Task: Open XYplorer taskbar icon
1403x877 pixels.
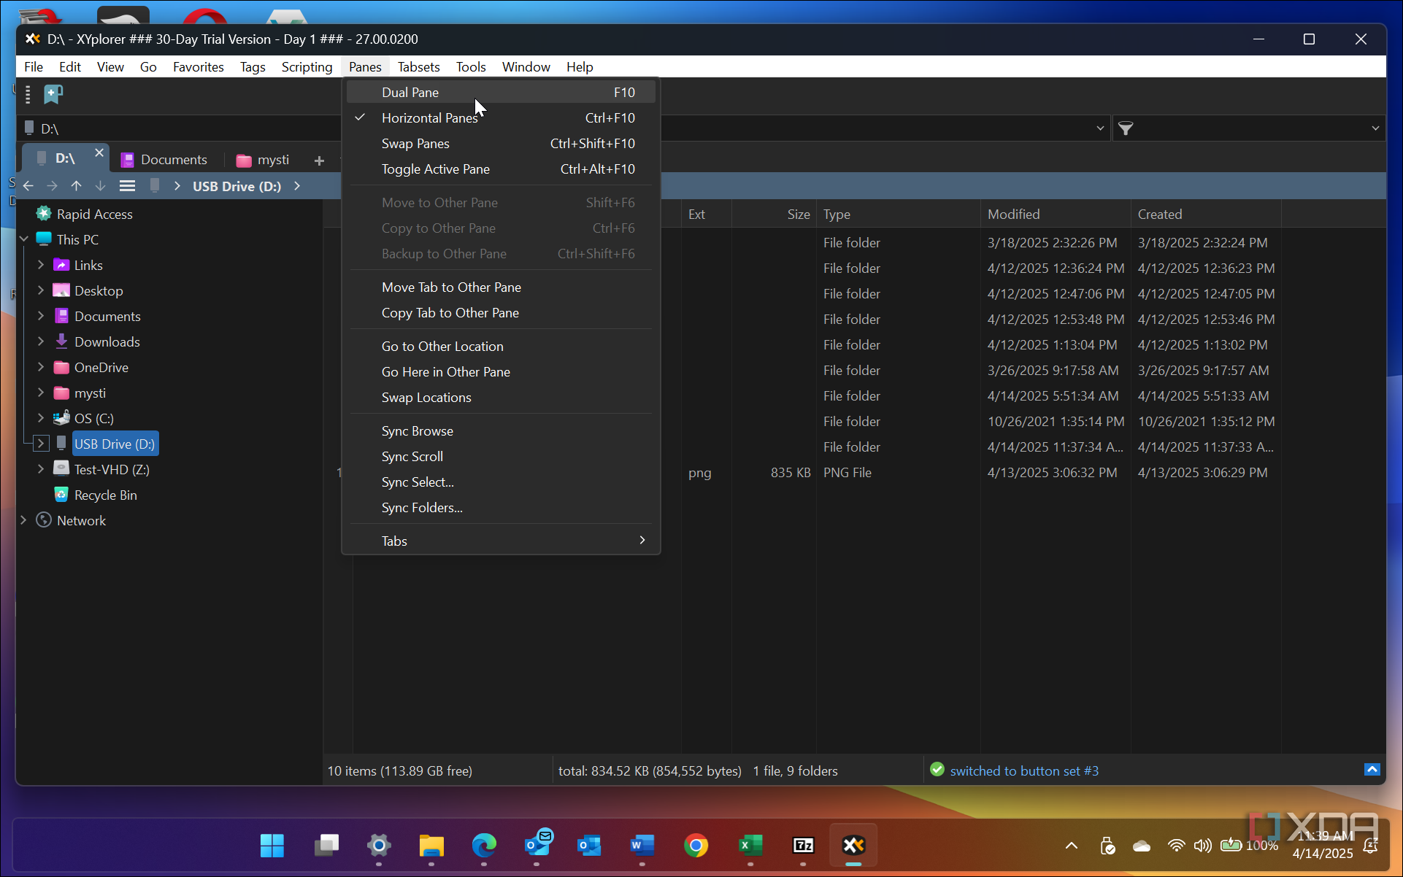Action: tap(853, 845)
